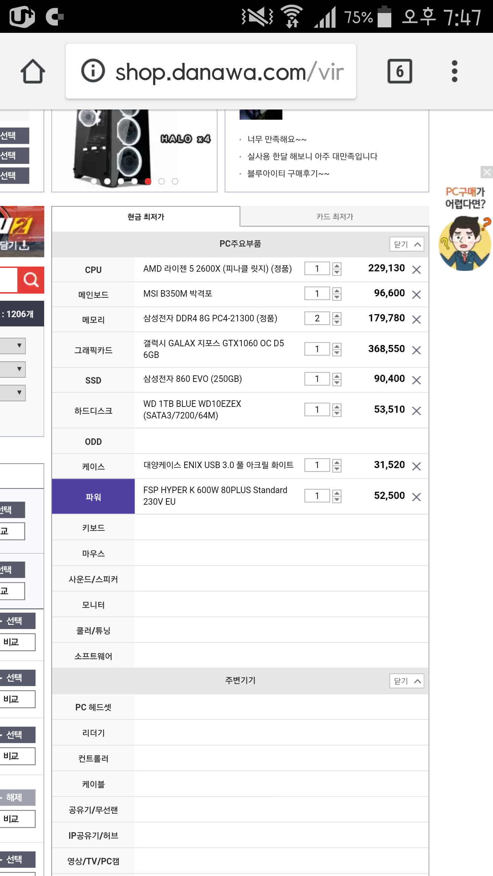The image size is (493, 876).
Task: Select the highlighted 파워 category row
Action: [93, 497]
